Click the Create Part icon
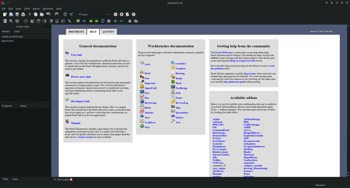Screen dimensions: 350x188 point(130,21)
